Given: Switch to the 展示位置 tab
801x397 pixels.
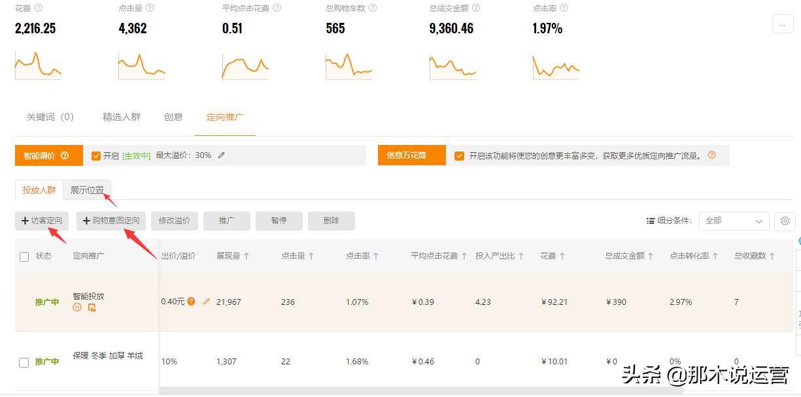Looking at the screenshot, I should (x=88, y=190).
